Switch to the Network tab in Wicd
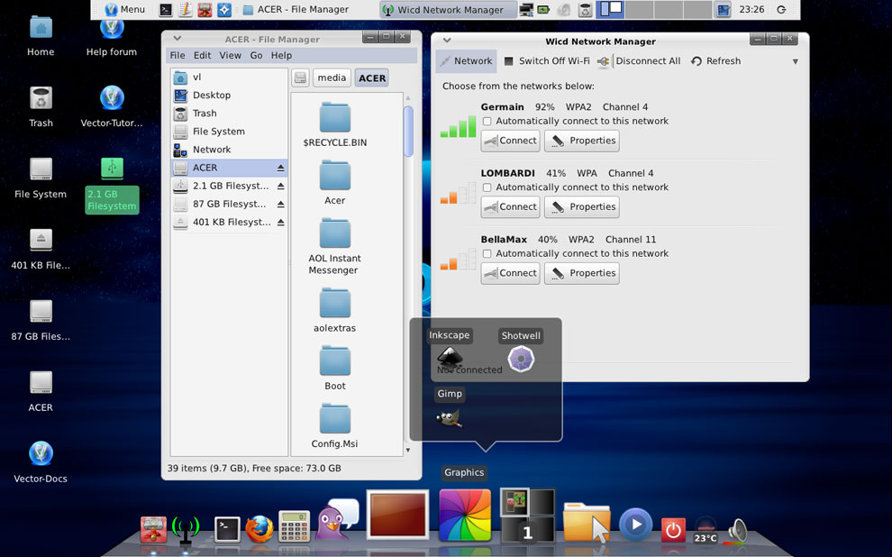 [x=466, y=60]
